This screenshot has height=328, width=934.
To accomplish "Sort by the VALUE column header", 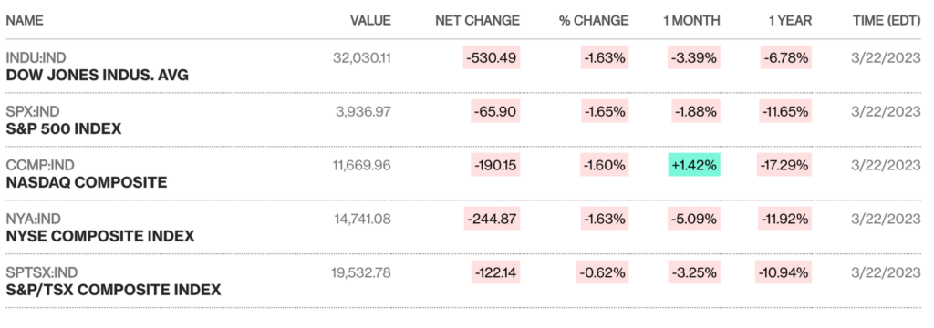I will (x=370, y=21).
